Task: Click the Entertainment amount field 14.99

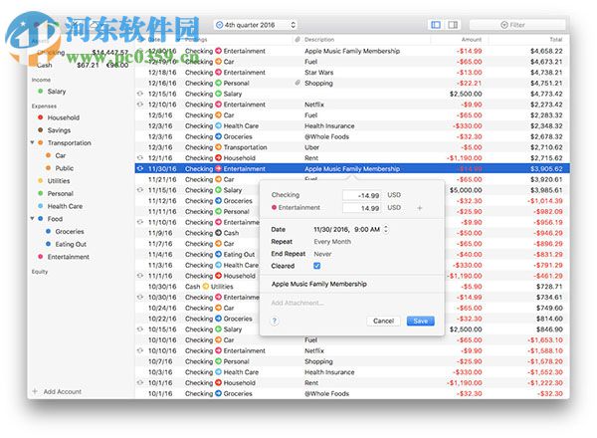Action: 362,208
